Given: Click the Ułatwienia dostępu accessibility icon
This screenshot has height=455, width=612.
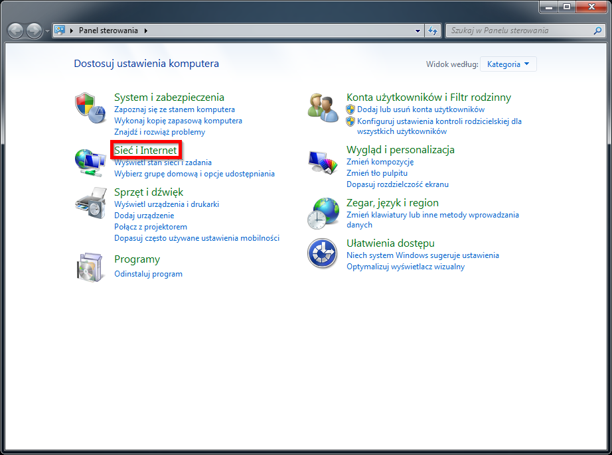Looking at the screenshot, I should [x=323, y=253].
